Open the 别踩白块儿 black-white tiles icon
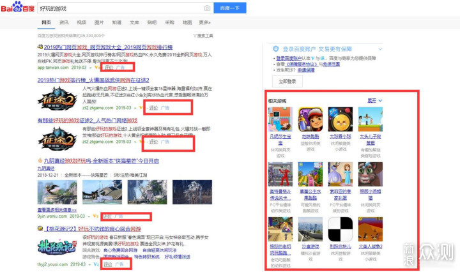 [341, 229]
